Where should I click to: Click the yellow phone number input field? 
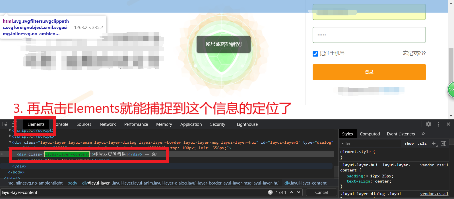[x=369, y=12]
